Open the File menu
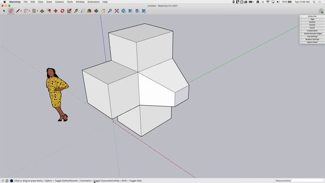The width and height of the screenshot is (325, 183). [25, 2]
